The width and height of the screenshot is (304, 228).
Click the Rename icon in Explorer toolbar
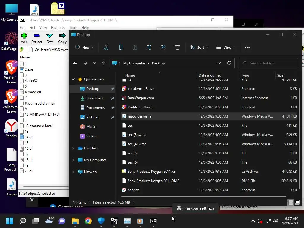tap(149, 47)
